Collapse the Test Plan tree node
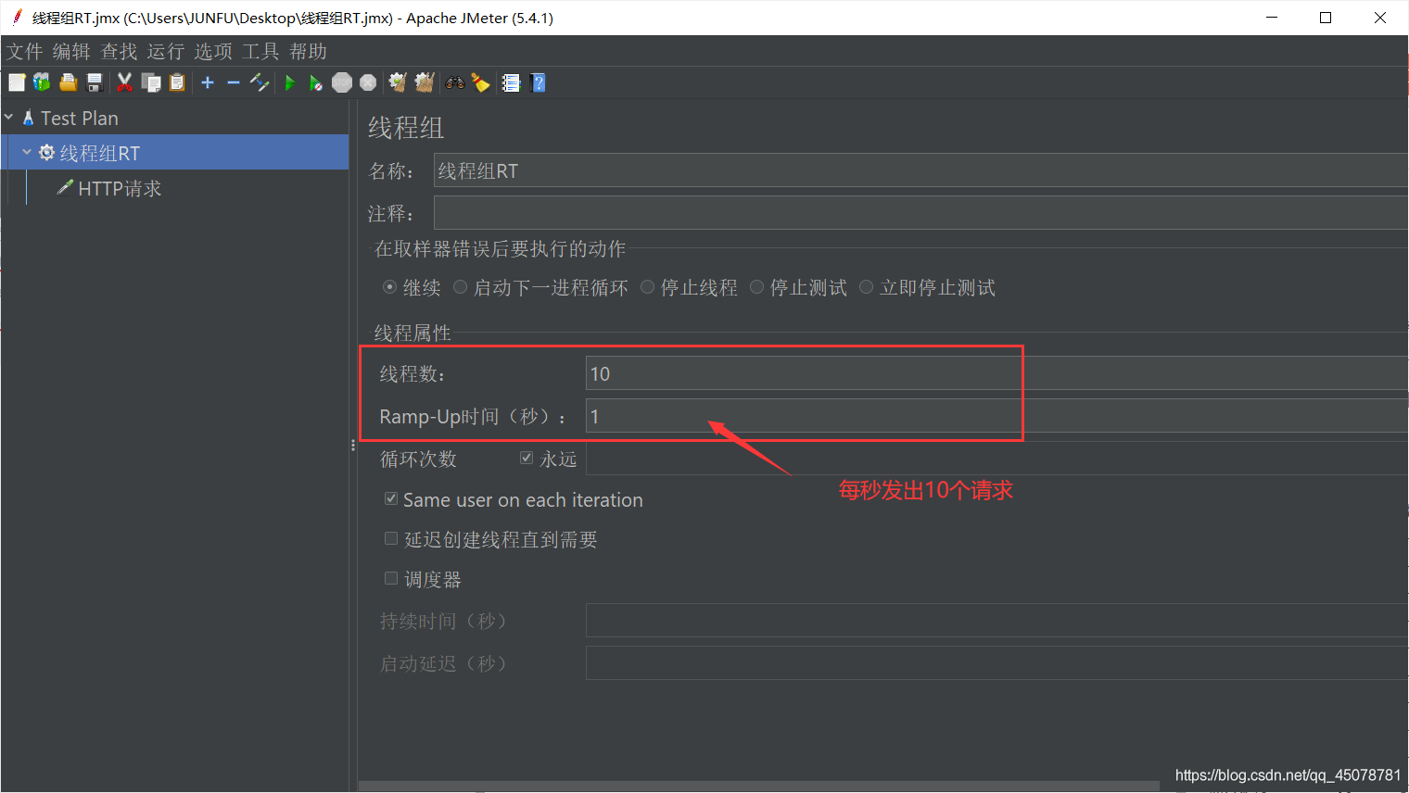The height and width of the screenshot is (793, 1409). tap(8, 118)
